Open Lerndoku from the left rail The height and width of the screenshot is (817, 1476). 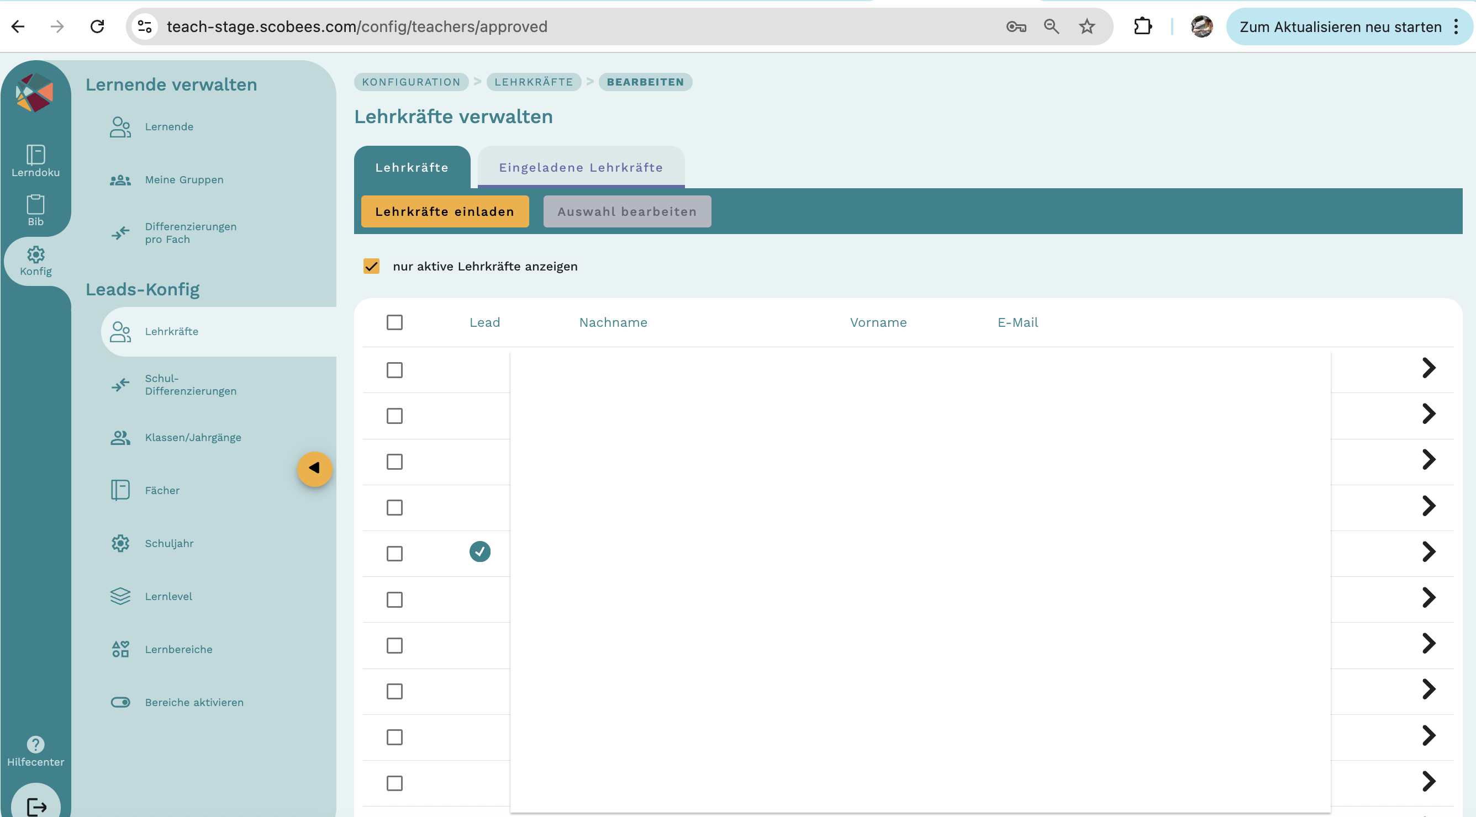35,160
